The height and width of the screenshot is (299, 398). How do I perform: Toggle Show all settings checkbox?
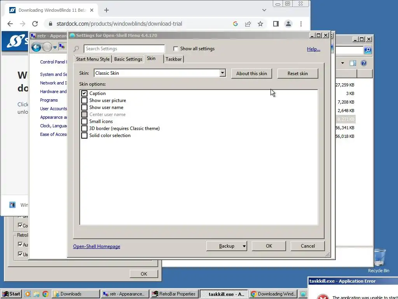pos(175,49)
